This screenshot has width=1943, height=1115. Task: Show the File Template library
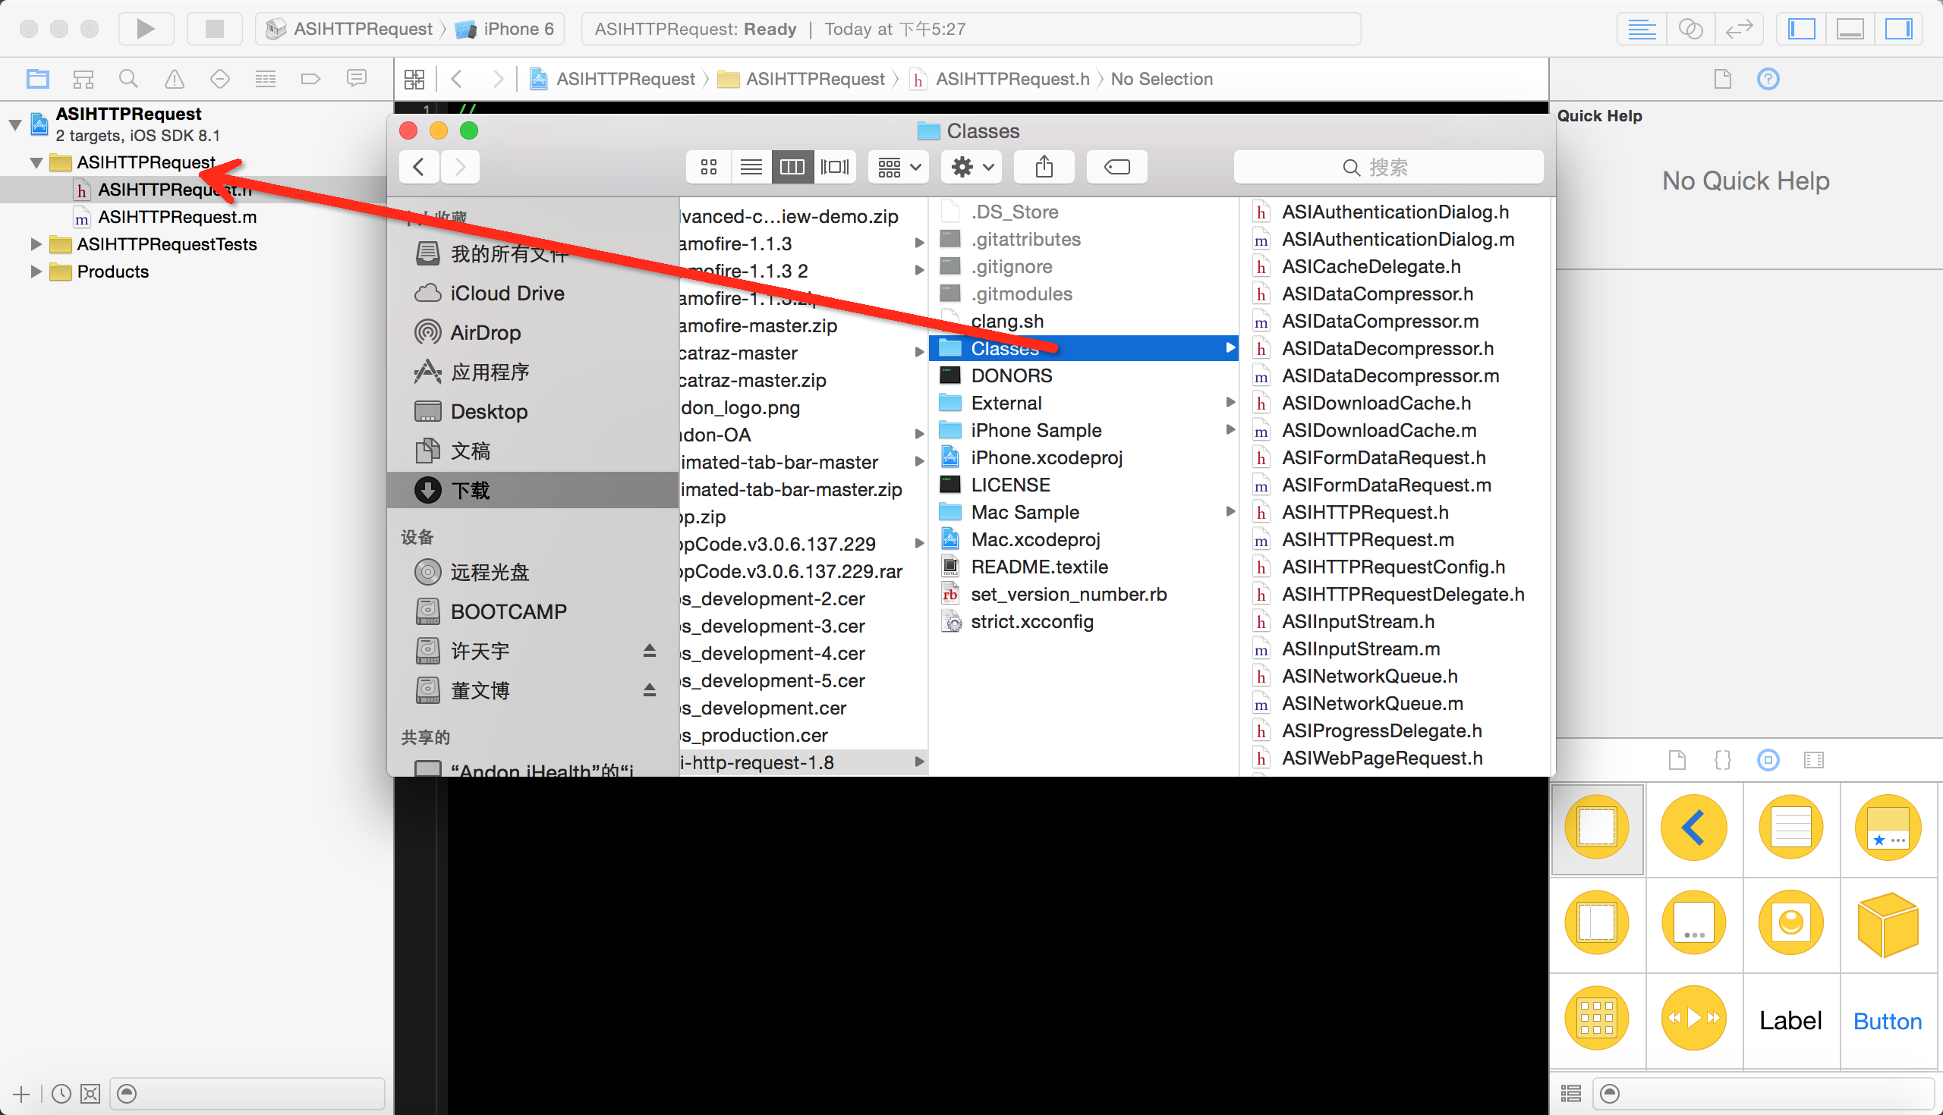tap(1677, 760)
